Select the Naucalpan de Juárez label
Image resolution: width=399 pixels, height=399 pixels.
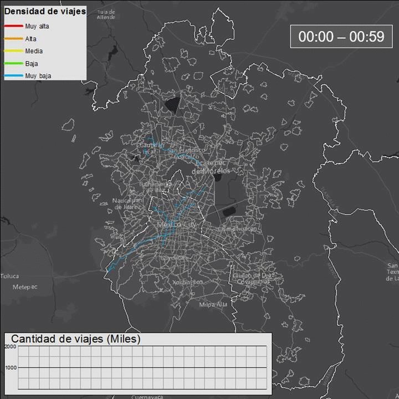coord(127,203)
